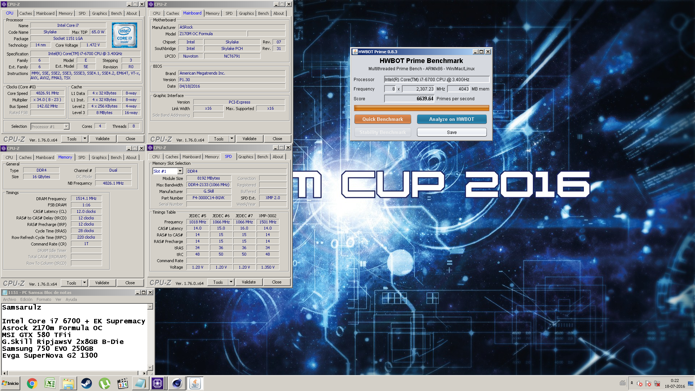Screen dimensions: 695x391
Task: Click the Show Desktop button at taskbar end
Action: tap(691, 383)
